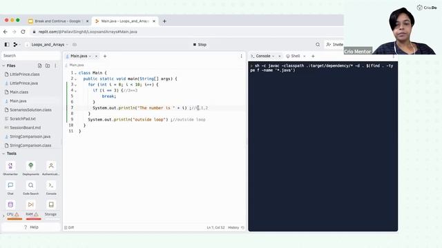Image resolution: width=442 pixels, height=248 pixels.
Task: Select the Main.java editor tab
Action: coord(79,56)
